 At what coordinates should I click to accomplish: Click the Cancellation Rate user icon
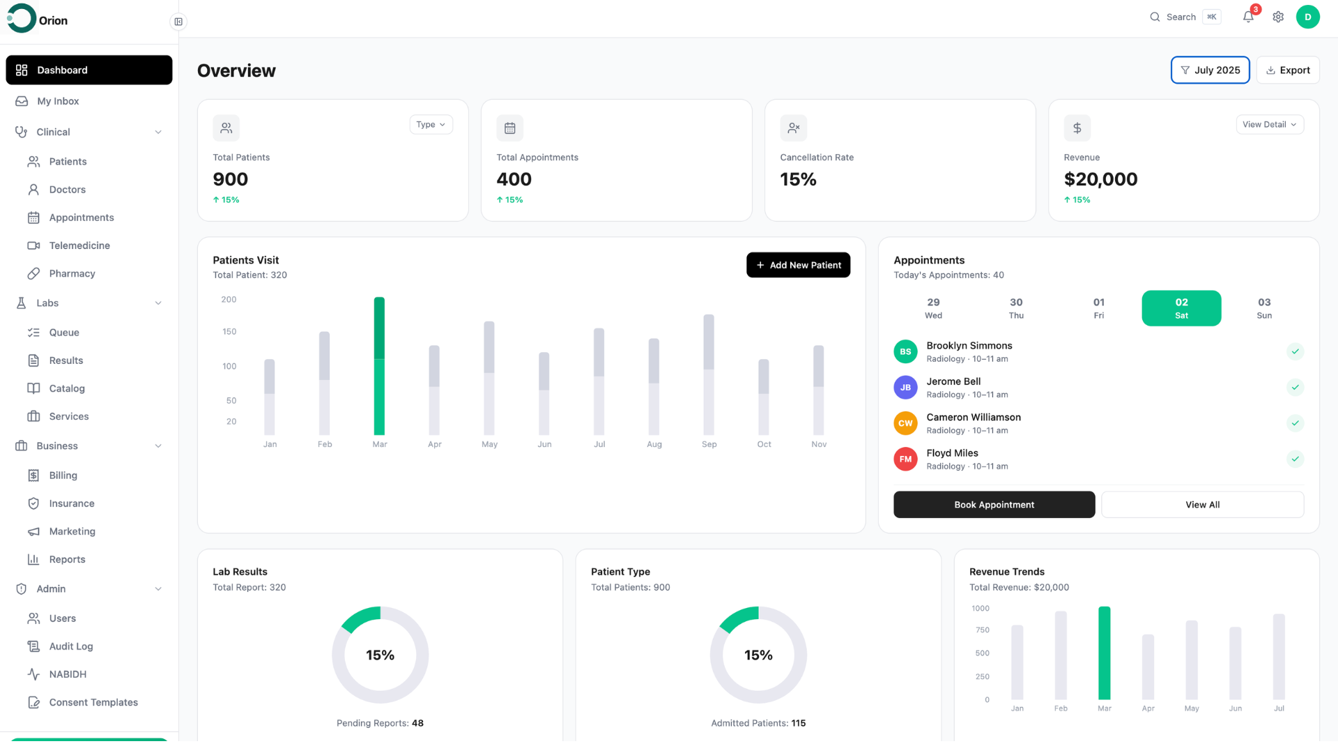[x=793, y=128]
